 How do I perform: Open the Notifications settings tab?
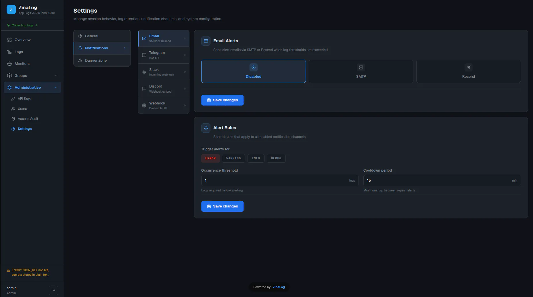[x=102, y=48]
